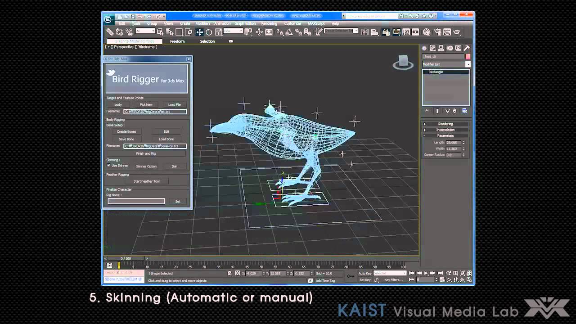Click the Skin button in Bird Rigger
Viewport: 576px width, 324px height.
pyautogui.click(x=174, y=166)
